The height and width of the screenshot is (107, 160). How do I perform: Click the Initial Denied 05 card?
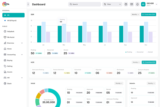(114, 91)
